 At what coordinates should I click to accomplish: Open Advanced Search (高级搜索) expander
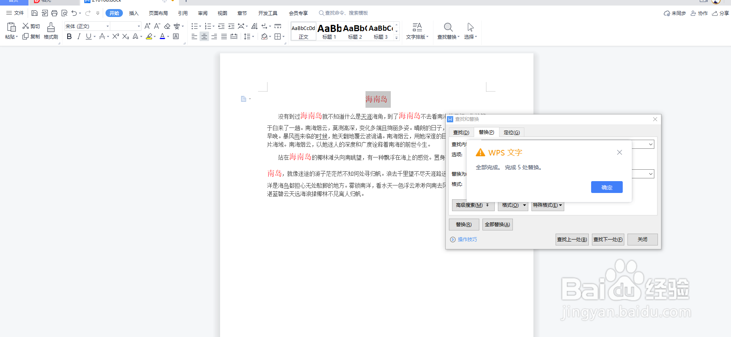click(x=473, y=205)
